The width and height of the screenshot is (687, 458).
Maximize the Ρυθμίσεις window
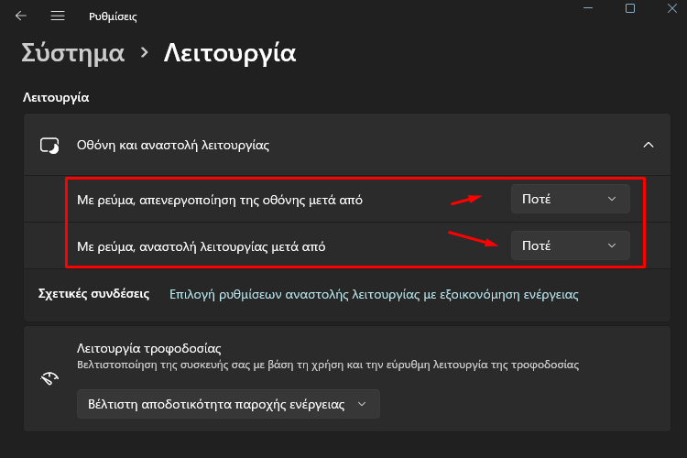(x=630, y=8)
